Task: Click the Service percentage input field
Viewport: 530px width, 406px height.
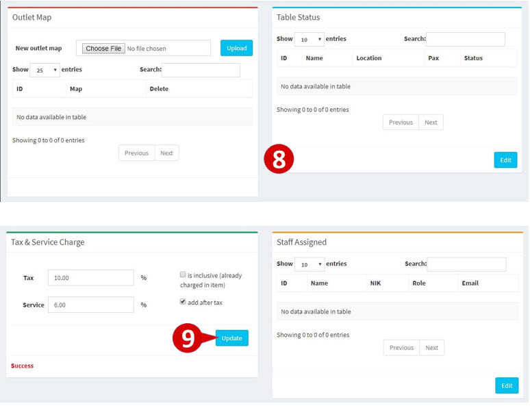Action: tap(90, 305)
